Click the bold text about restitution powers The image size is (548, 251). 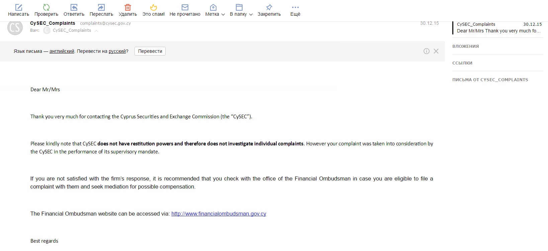coord(201,144)
